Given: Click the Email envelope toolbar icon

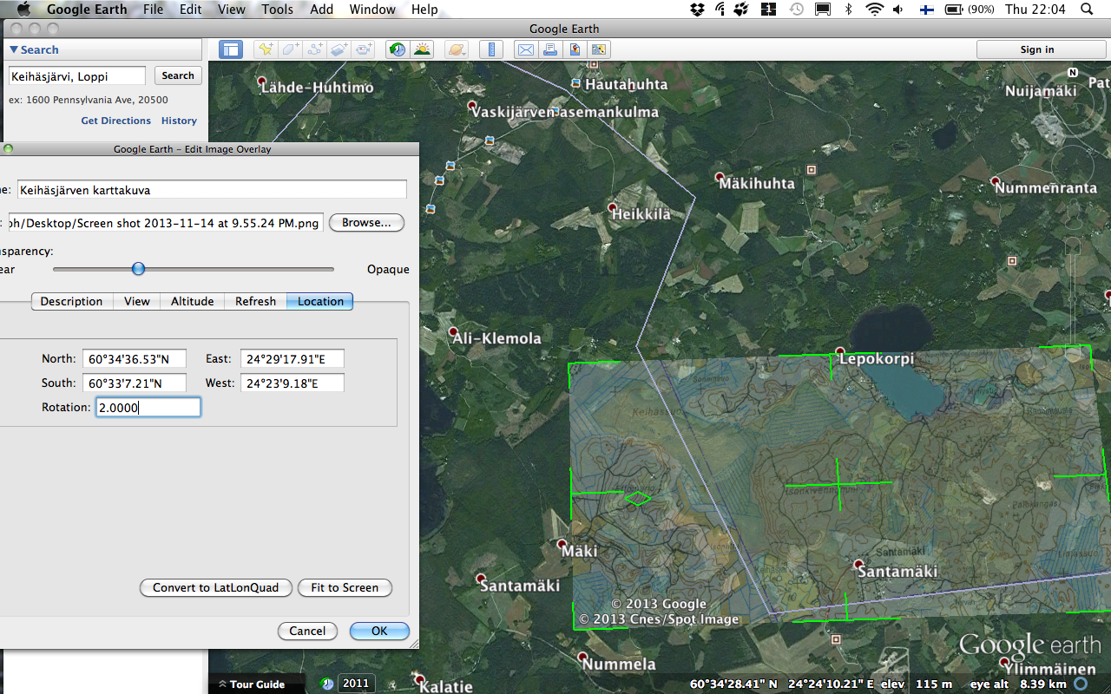Looking at the screenshot, I should [x=524, y=49].
